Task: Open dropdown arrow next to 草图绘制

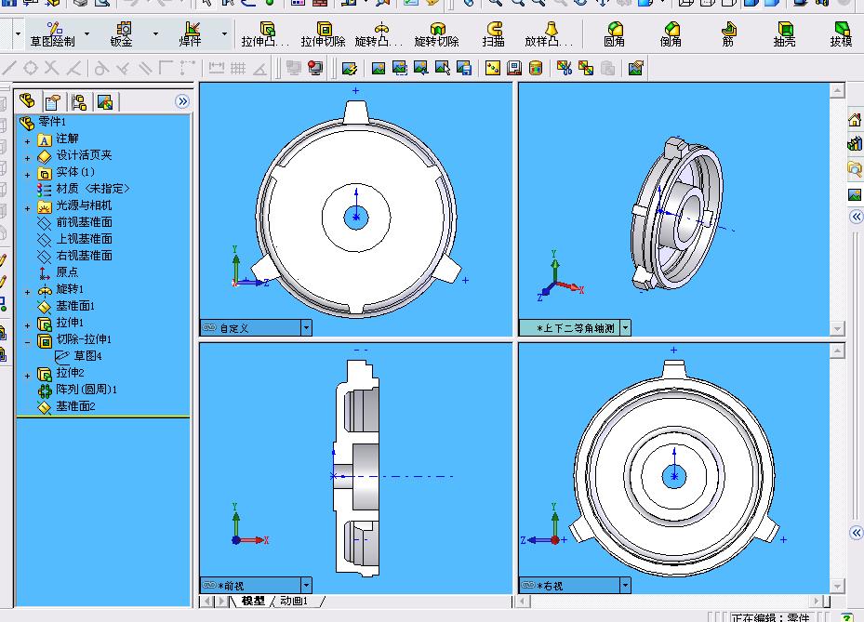Action: [86, 33]
